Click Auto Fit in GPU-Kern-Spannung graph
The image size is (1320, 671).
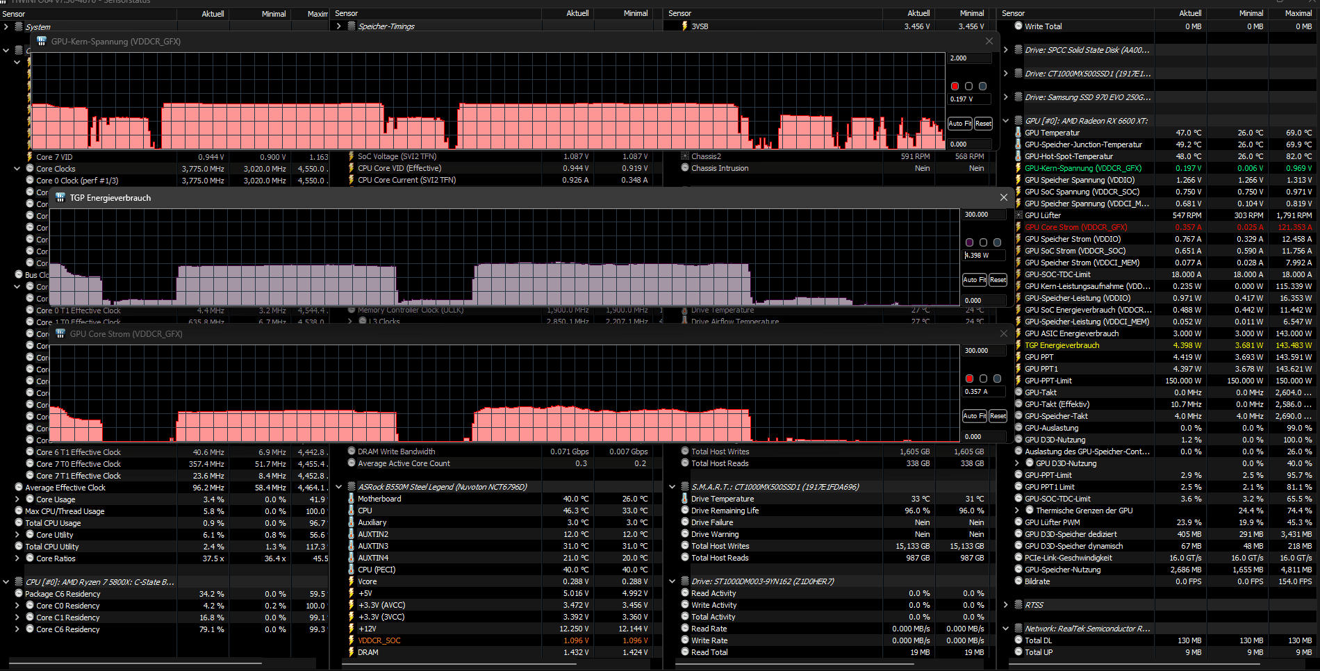point(960,124)
